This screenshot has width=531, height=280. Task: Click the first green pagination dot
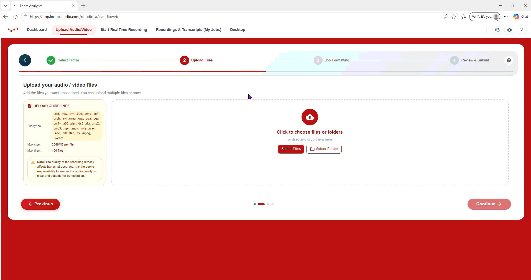[255, 204]
